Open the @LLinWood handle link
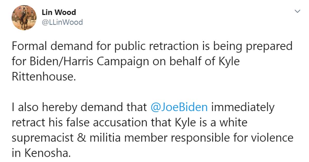 pos(62,22)
